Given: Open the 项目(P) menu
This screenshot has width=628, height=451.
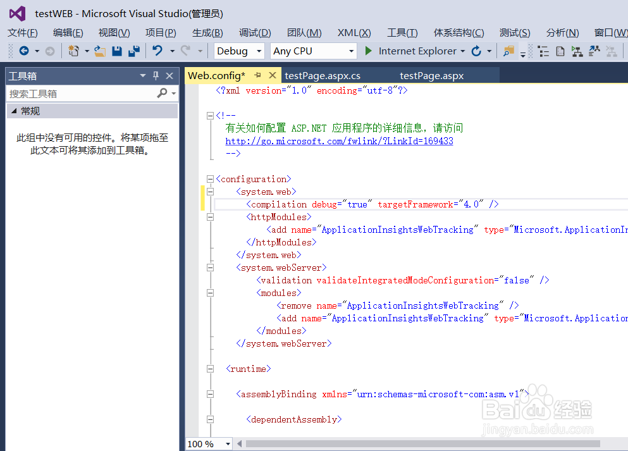Looking at the screenshot, I should coord(161,32).
